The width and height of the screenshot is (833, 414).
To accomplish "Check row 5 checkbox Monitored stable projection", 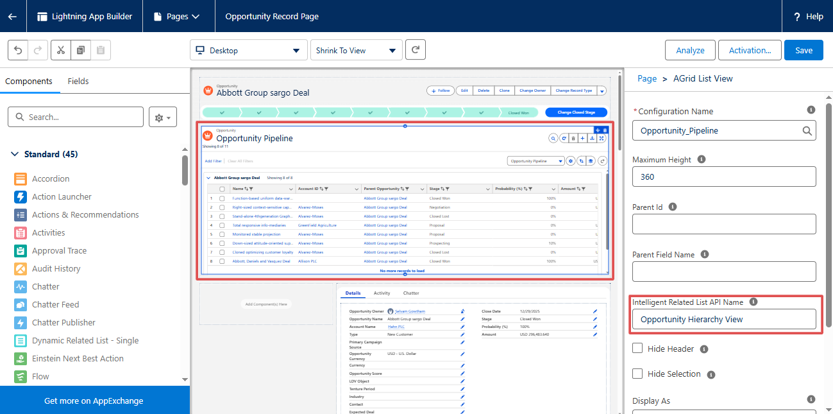I will [x=222, y=234].
